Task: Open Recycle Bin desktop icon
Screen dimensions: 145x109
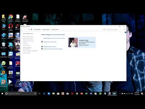Action: point(4,45)
